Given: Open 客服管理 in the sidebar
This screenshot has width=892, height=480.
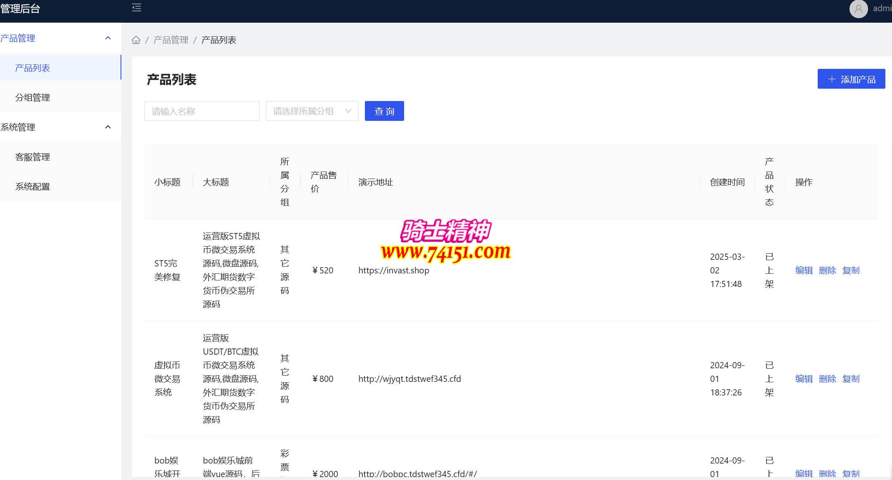Looking at the screenshot, I should (33, 157).
